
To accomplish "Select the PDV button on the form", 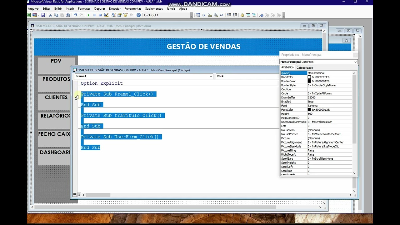I will pos(56,65).
